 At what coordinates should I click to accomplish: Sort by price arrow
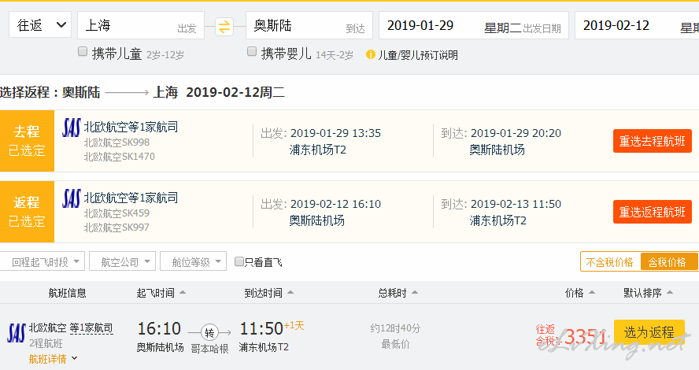tap(592, 292)
